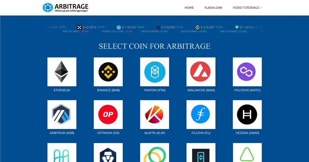Click the SNT $0.02445 ticker entry
Screen dimensions: 309x162
tap(234, 32)
